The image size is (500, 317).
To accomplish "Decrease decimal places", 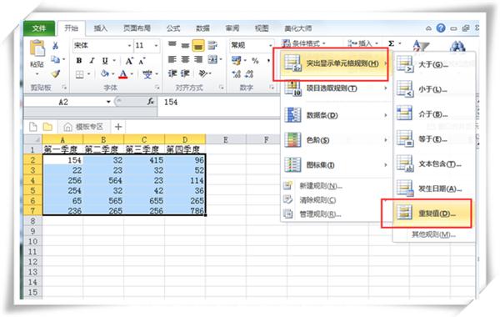I will [249, 74].
